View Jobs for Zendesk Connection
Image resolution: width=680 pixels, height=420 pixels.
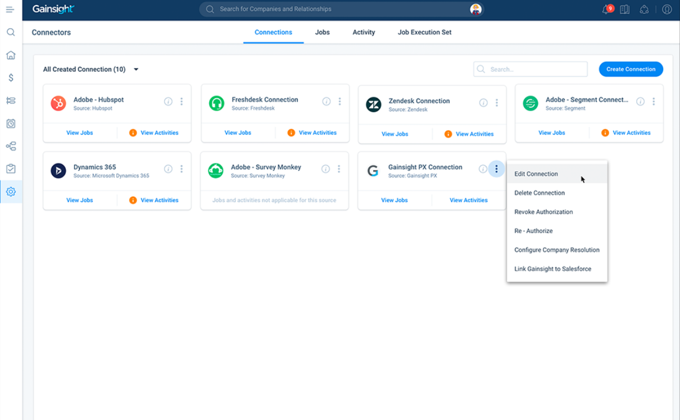click(395, 134)
